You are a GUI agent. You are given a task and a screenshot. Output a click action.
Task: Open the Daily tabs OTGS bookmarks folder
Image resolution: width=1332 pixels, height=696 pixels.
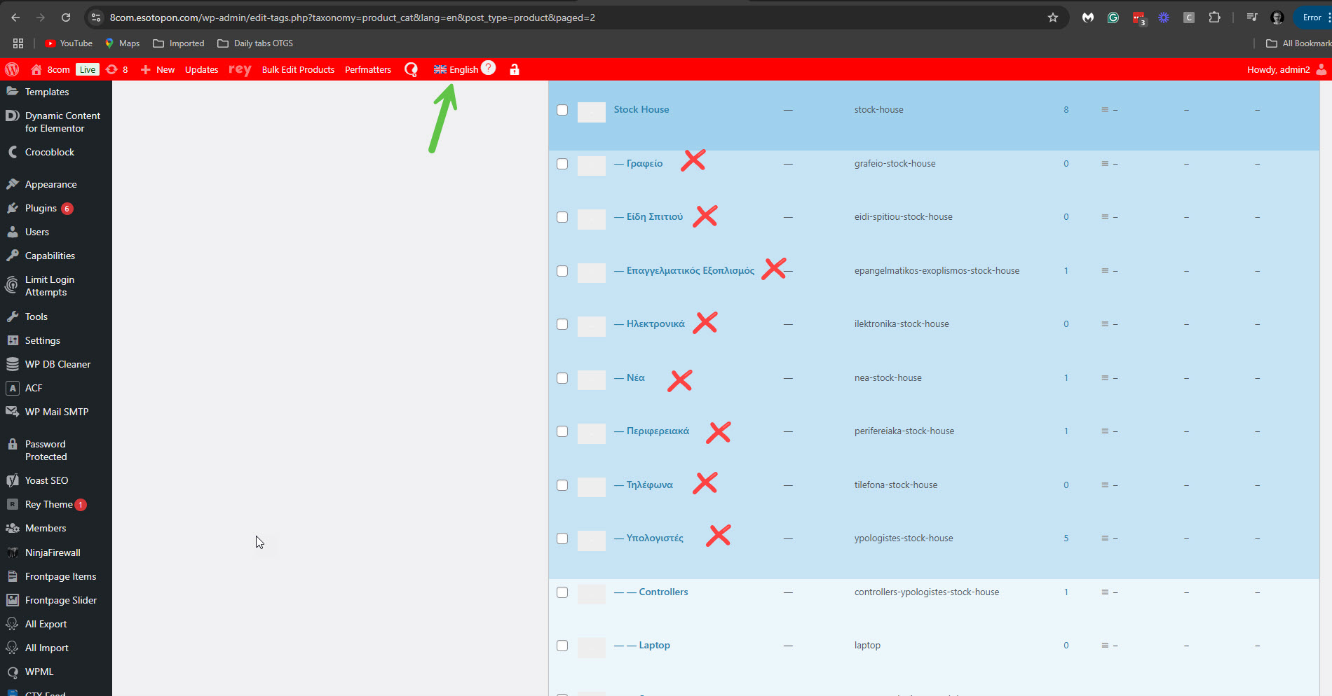coord(255,43)
